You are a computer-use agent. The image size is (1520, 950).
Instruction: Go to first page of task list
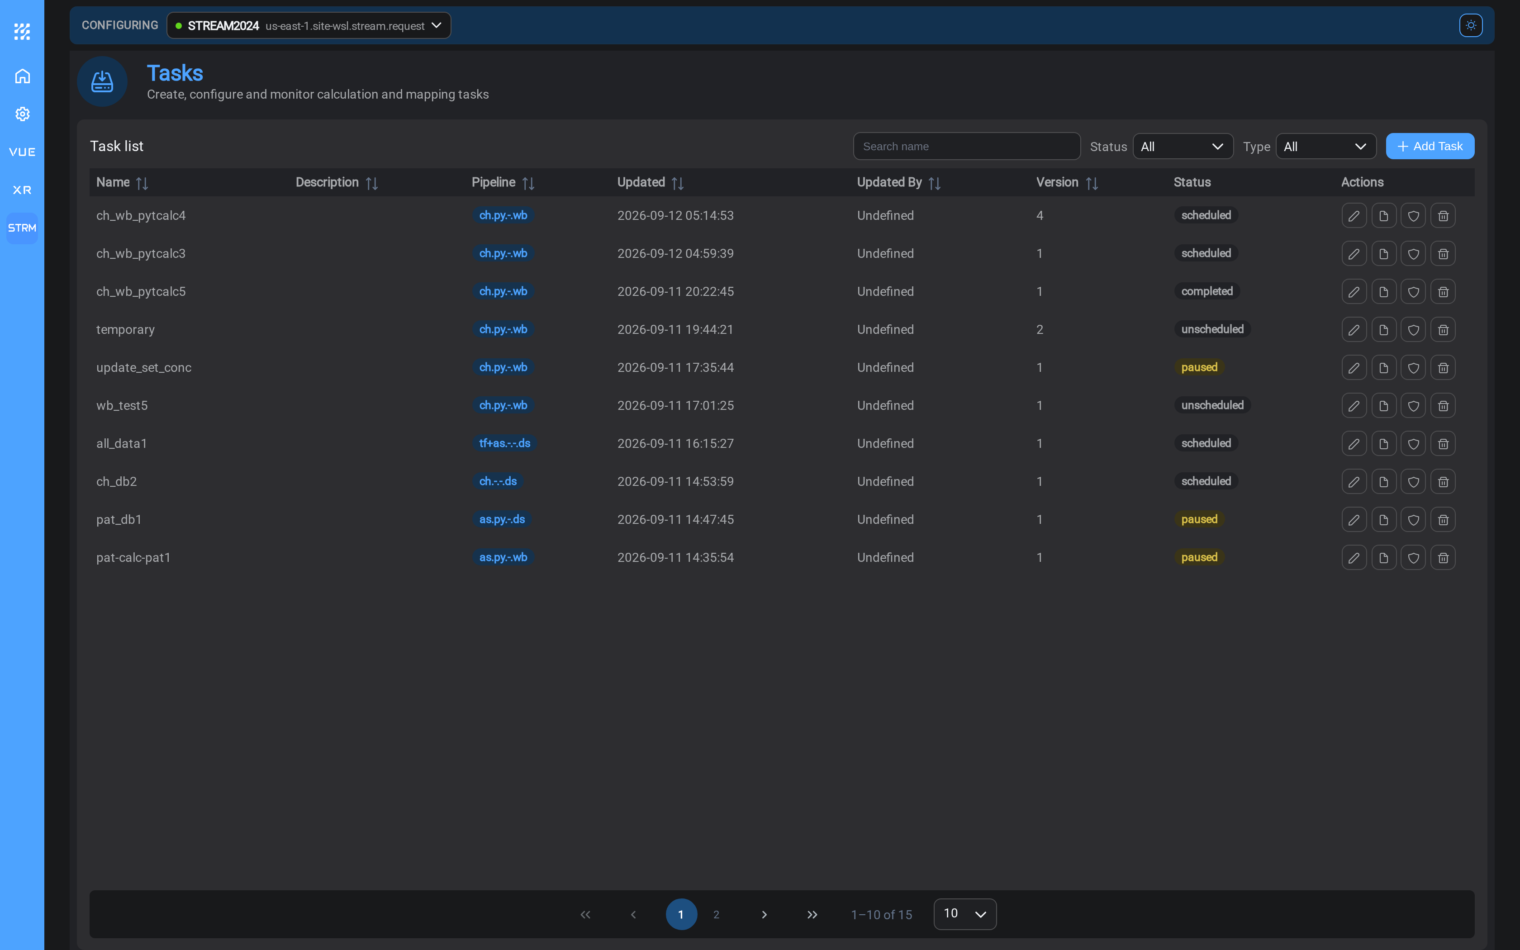pyautogui.click(x=585, y=914)
